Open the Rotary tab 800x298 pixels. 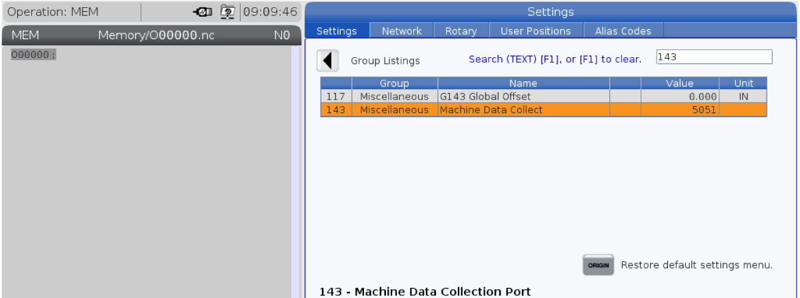[x=461, y=31]
